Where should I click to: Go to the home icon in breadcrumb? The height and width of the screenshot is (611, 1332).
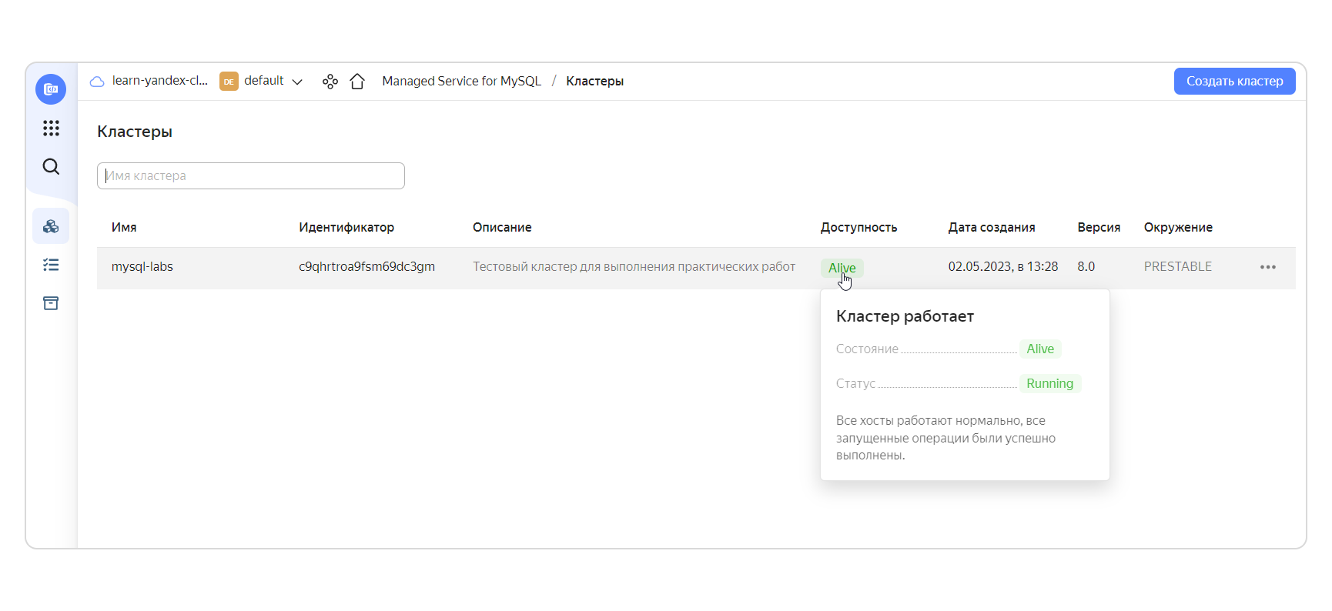click(x=357, y=82)
